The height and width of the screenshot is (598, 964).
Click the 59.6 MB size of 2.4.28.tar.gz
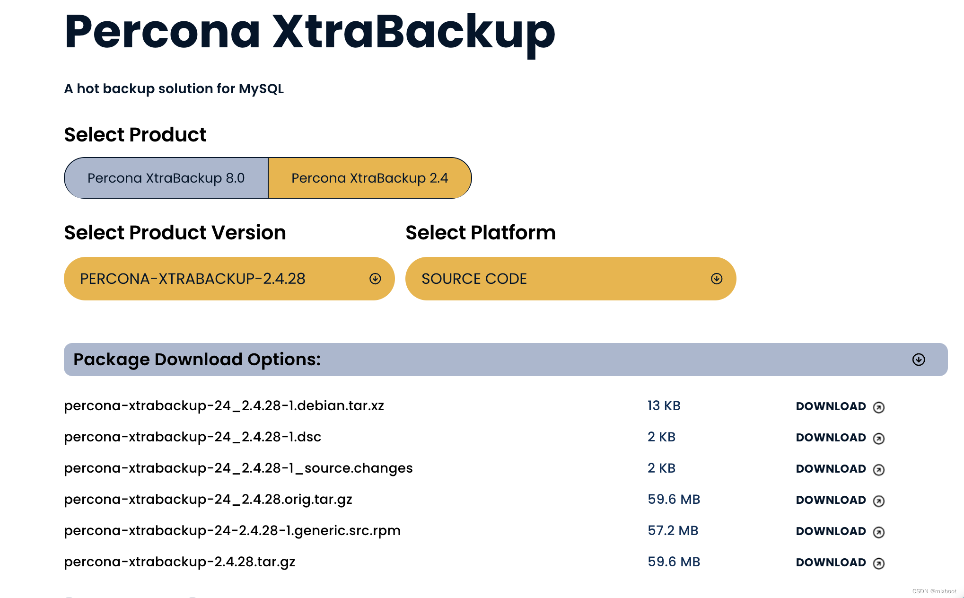[x=674, y=562]
